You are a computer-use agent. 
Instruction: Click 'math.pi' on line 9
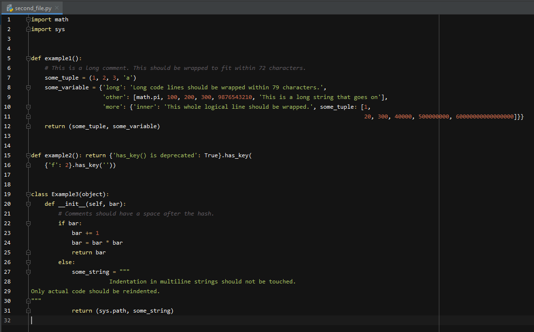click(x=148, y=97)
